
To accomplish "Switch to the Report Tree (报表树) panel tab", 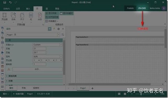I will coord(36,88).
